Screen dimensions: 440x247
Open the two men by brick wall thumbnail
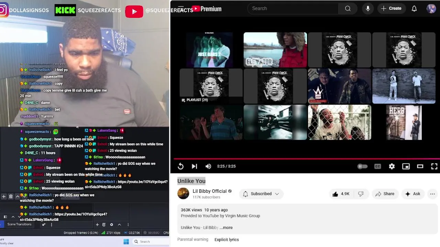pos(404,86)
